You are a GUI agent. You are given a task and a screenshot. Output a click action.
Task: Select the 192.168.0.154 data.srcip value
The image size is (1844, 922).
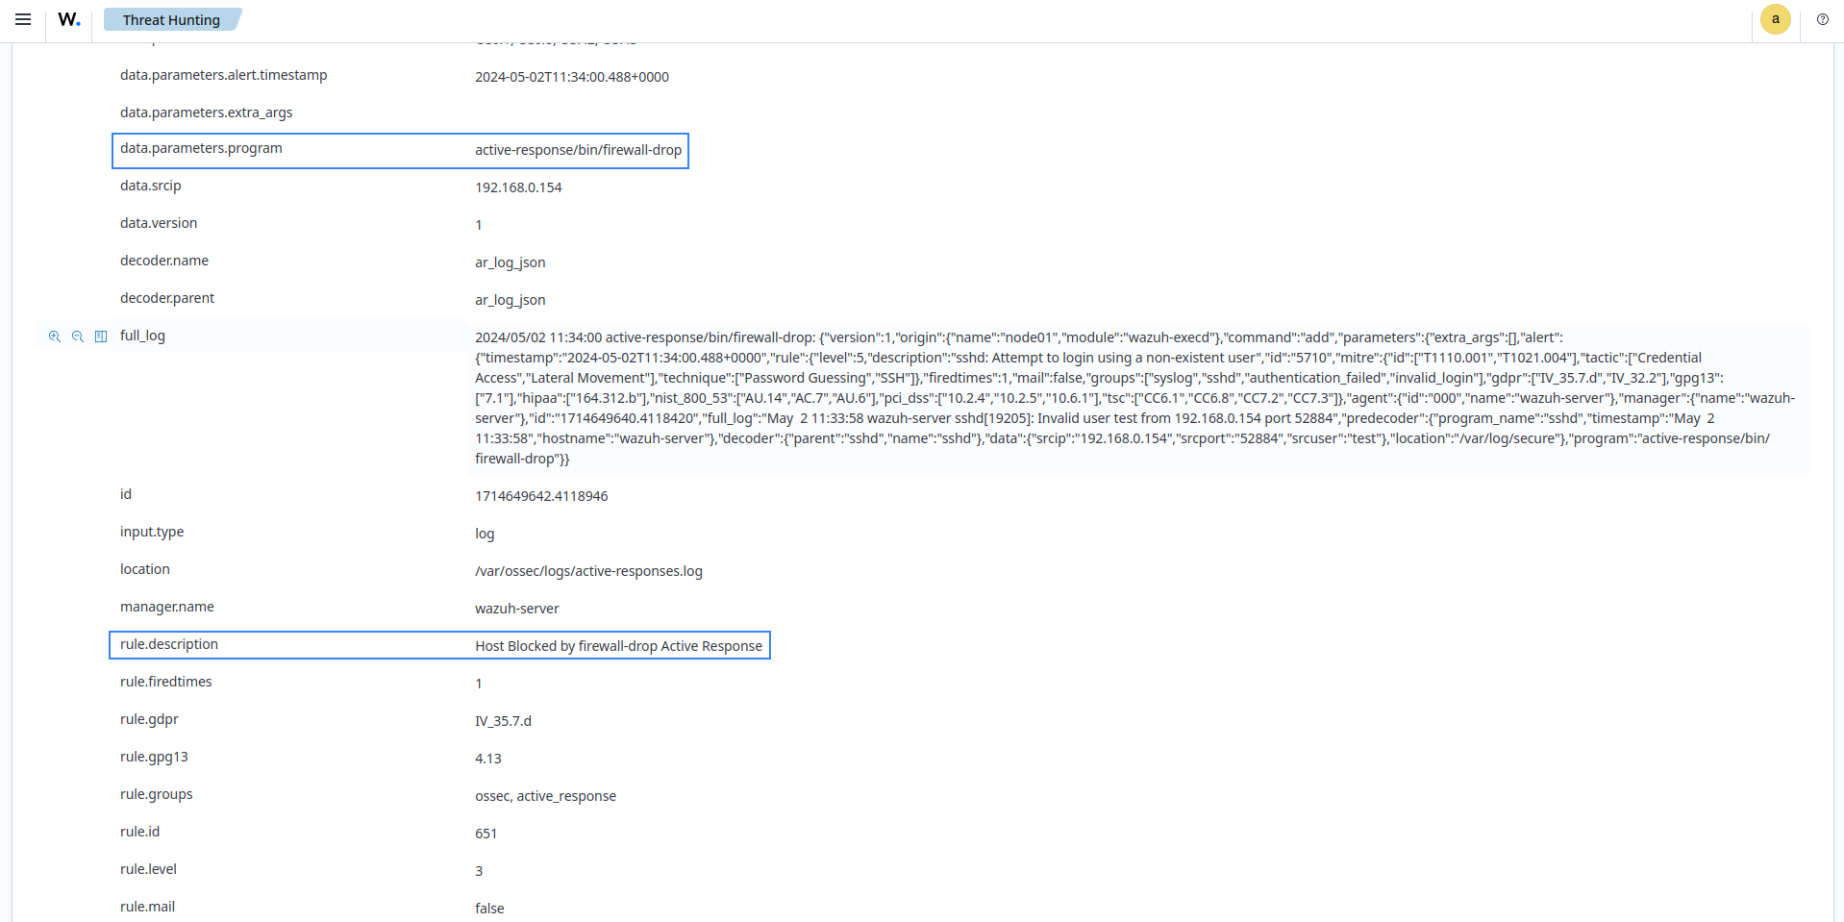click(518, 187)
